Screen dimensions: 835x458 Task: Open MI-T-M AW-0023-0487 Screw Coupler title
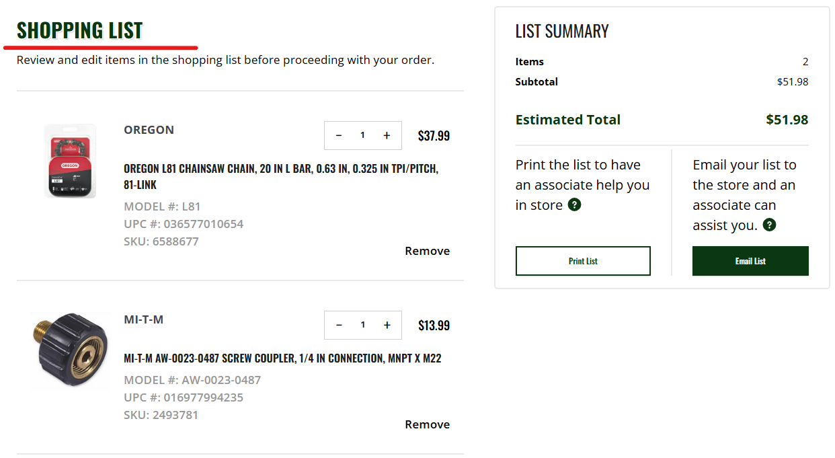tap(282, 358)
